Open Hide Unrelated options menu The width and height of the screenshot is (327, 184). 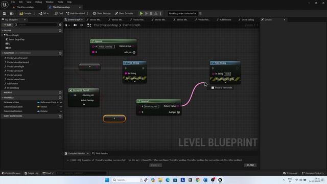point(87,13)
